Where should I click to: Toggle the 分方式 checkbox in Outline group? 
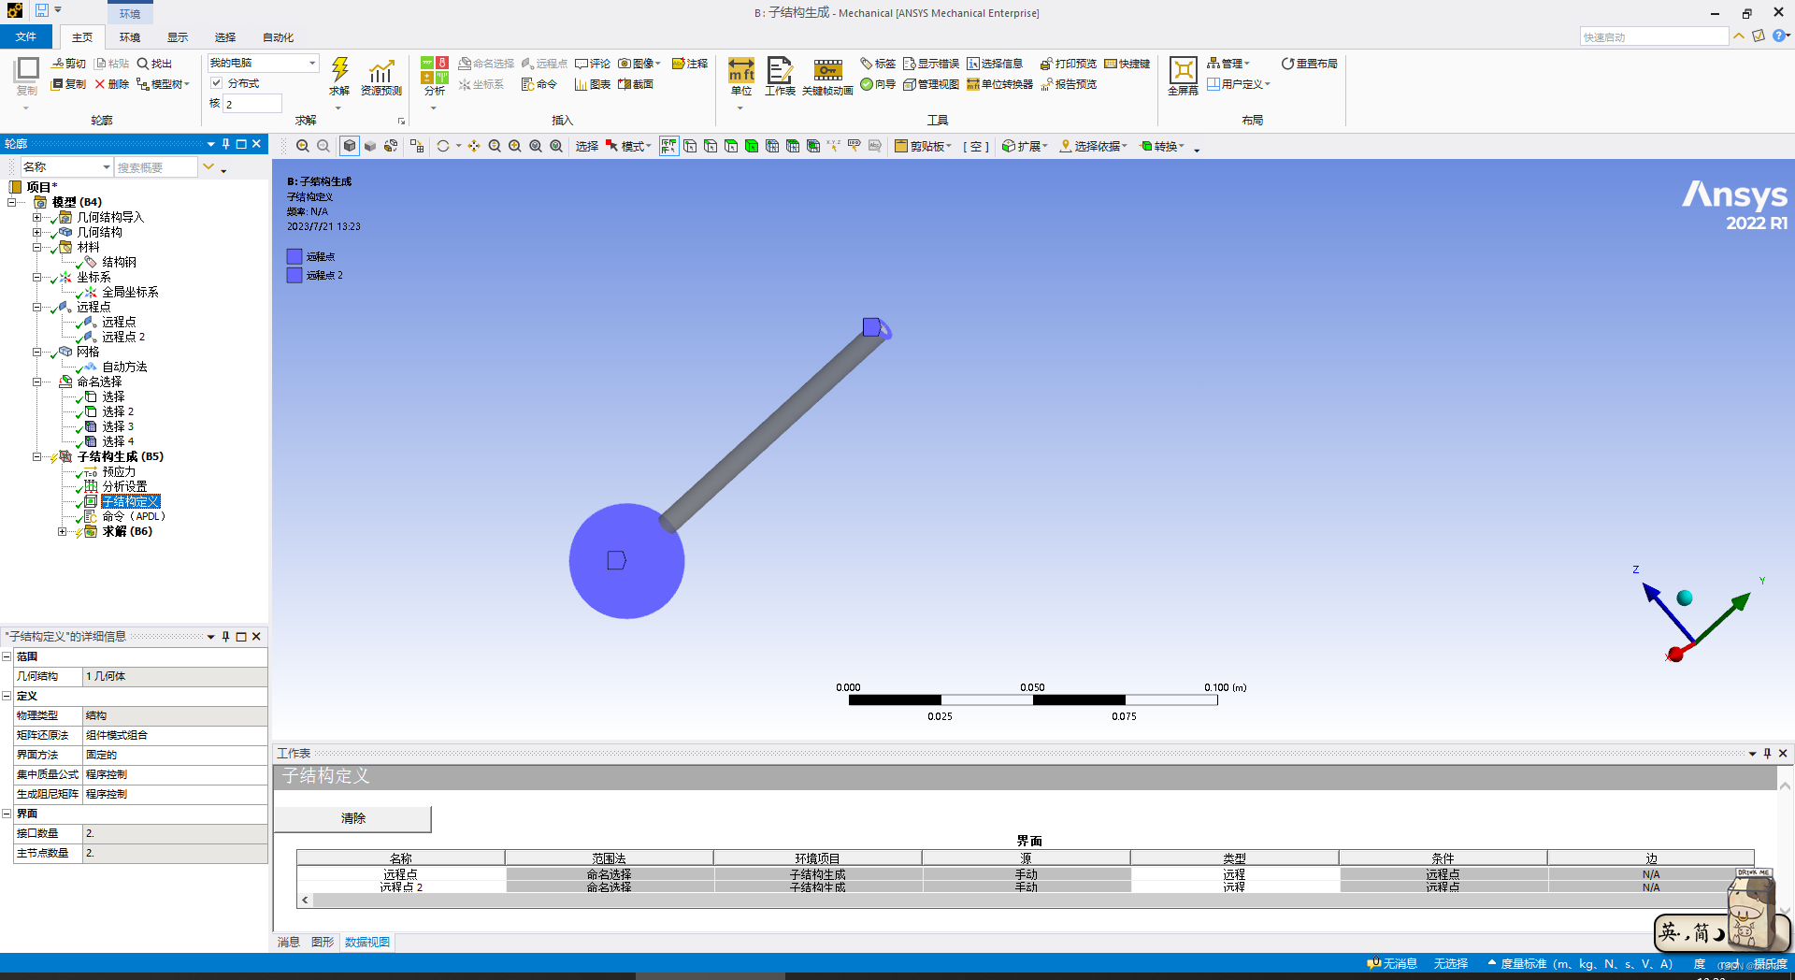click(x=216, y=83)
